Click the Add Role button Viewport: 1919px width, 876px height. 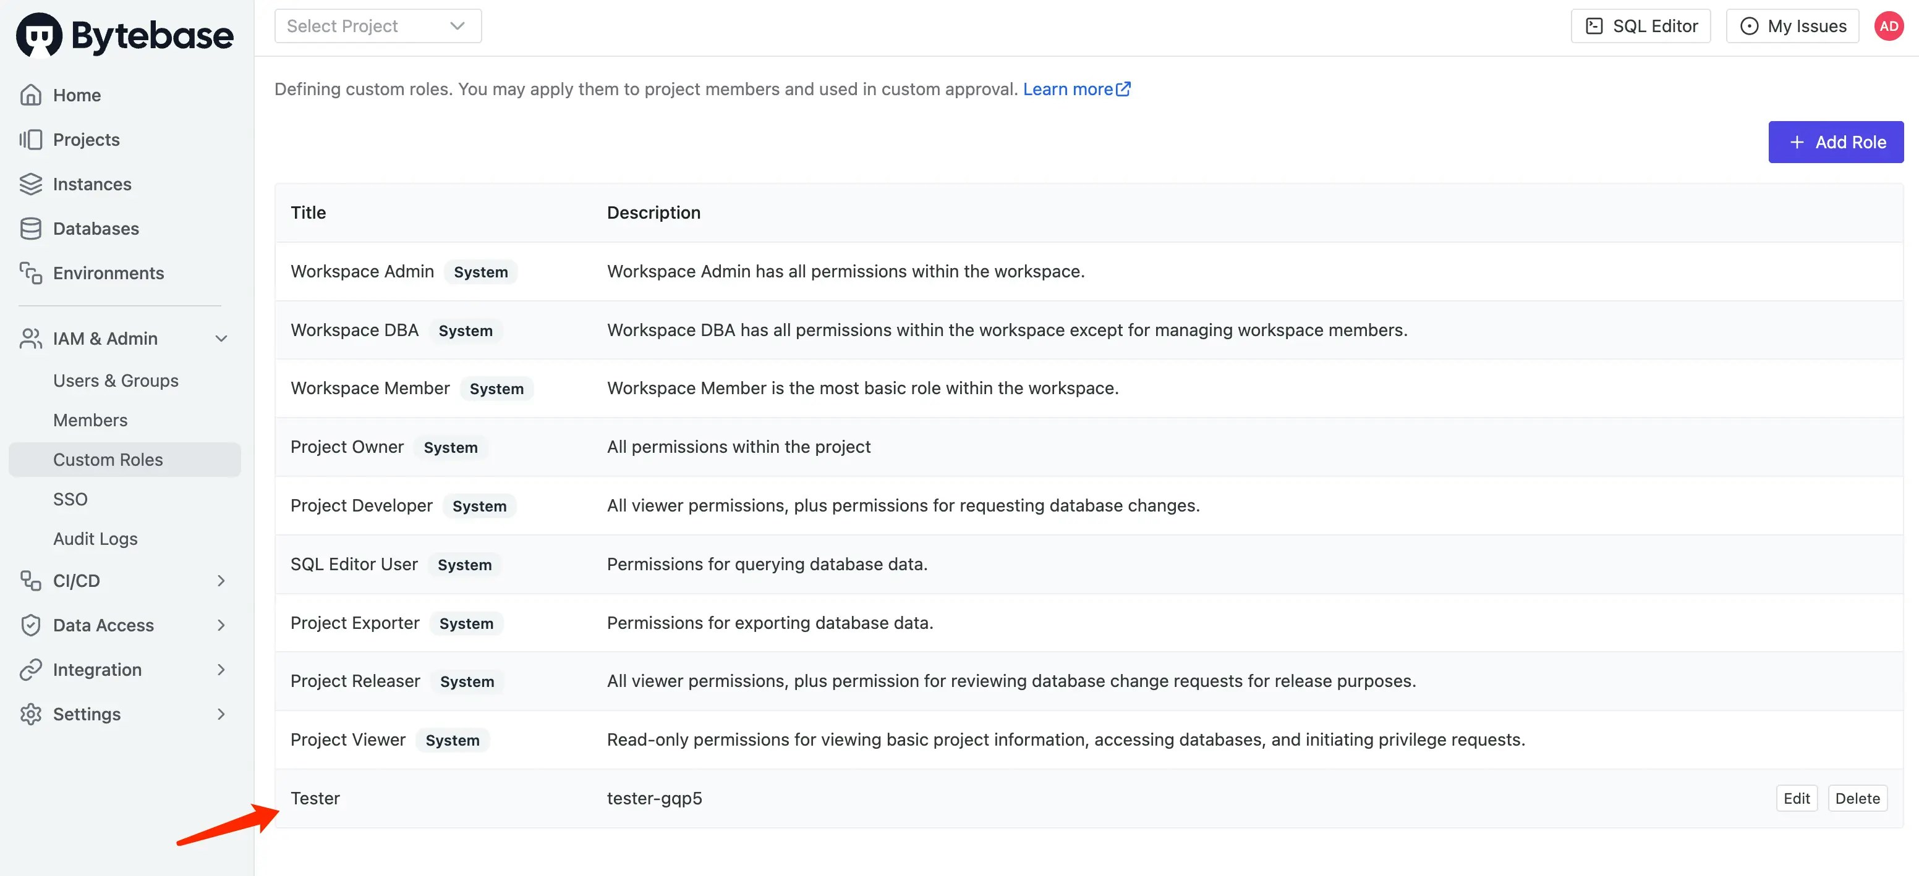pyautogui.click(x=1836, y=142)
